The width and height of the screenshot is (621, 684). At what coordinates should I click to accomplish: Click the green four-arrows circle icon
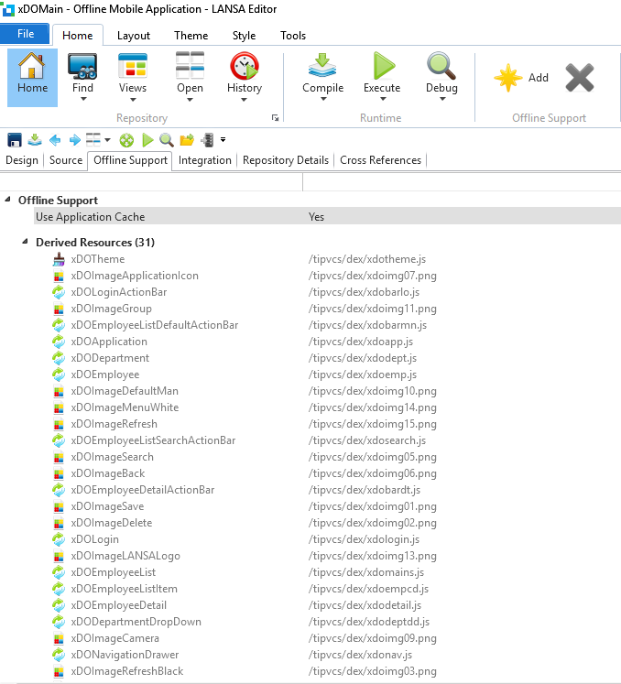[126, 140]
